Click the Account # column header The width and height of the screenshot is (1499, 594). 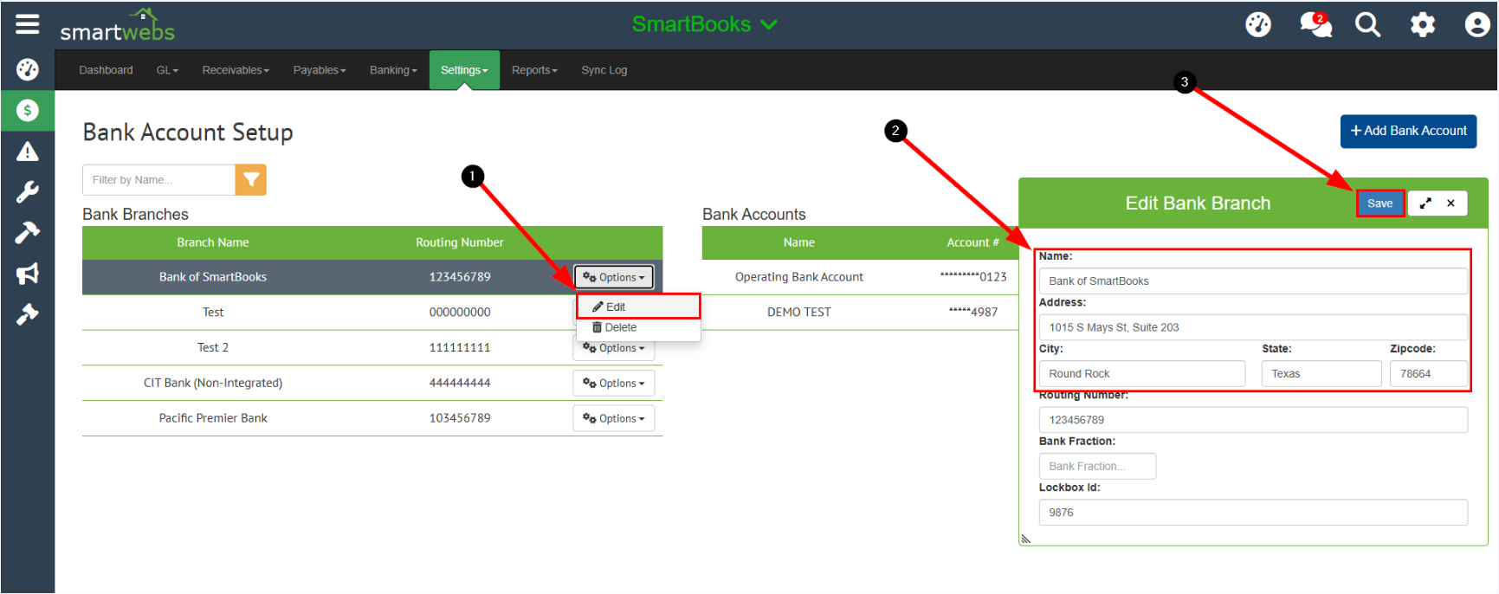point(972,242)
